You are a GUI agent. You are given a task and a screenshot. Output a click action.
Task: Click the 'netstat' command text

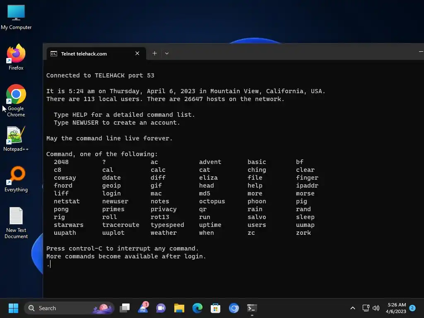[67, 201]
